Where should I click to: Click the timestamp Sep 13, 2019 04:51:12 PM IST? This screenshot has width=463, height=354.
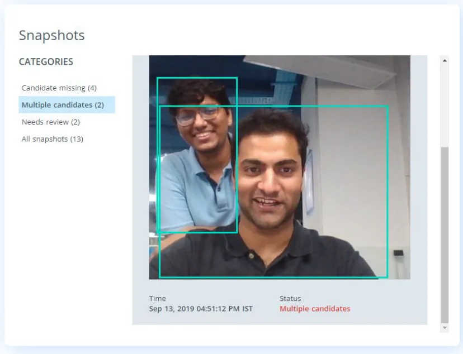pos(201,309)
